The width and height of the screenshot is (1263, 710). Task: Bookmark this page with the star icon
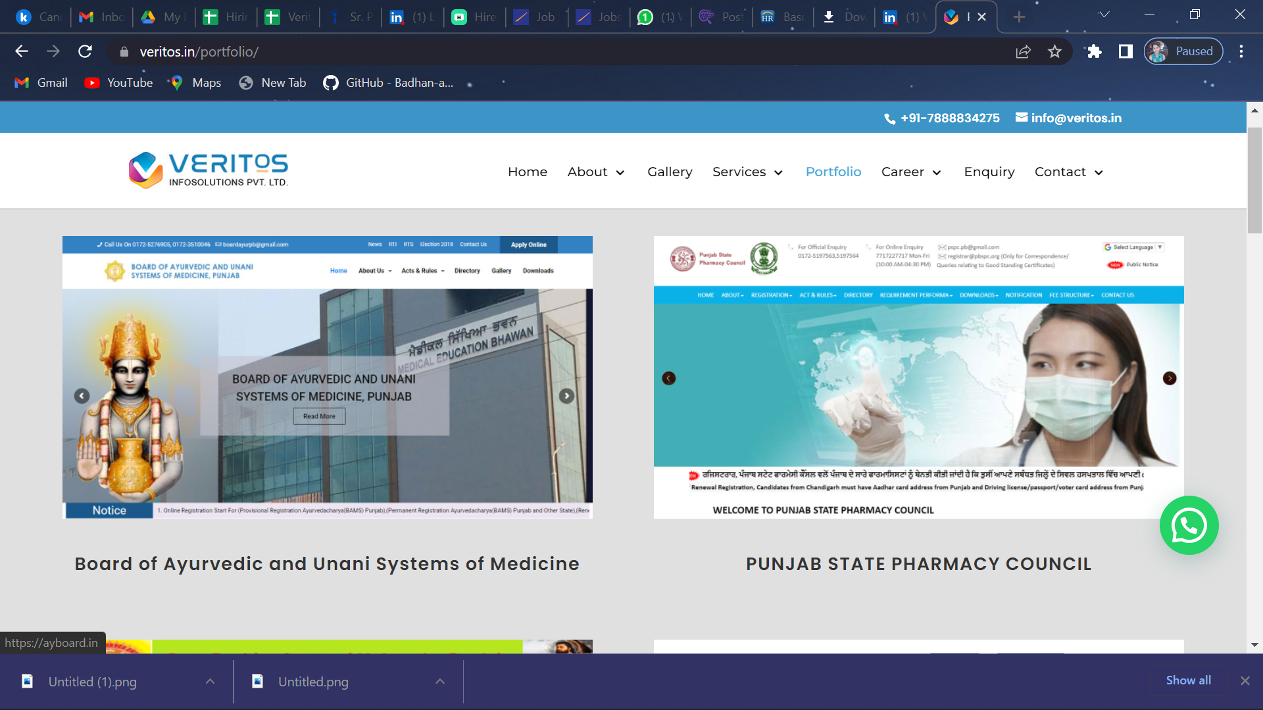[1054, 51]
